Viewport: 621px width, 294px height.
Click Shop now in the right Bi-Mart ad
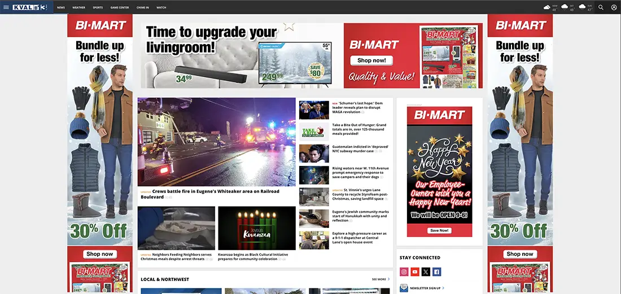pyautogui.click(x=520, y=254)
